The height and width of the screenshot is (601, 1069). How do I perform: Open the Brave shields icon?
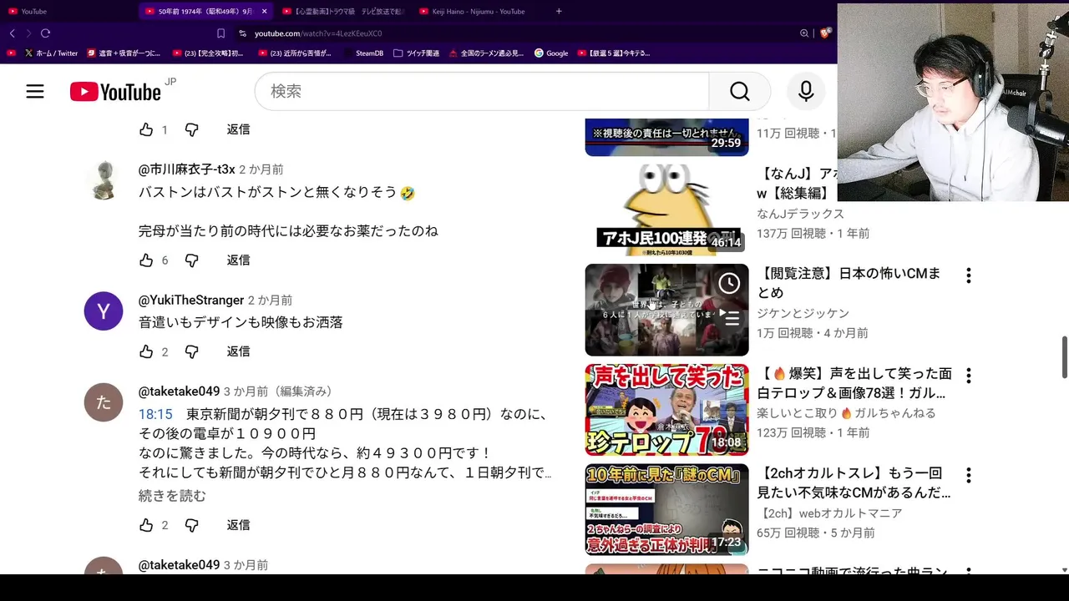825,33
